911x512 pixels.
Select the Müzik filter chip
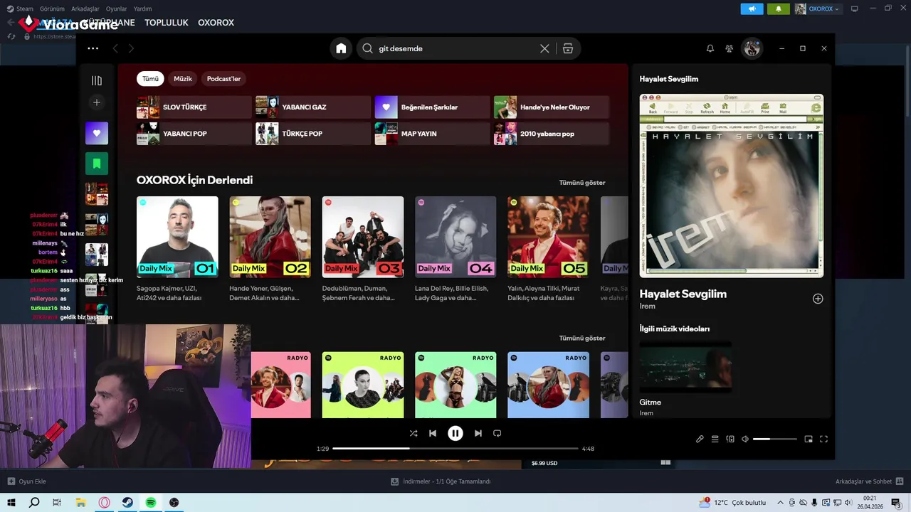pyautogui.click(x=183, y=79)
